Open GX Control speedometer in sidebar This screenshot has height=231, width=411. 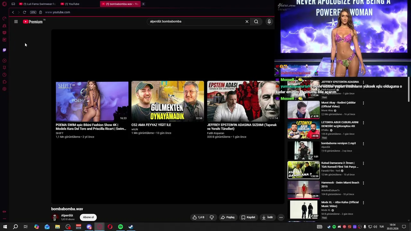4,19
